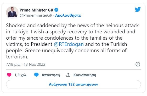Click the Prime Minister GR display name
Screen dimensions: 147x96
pos(36,10)
